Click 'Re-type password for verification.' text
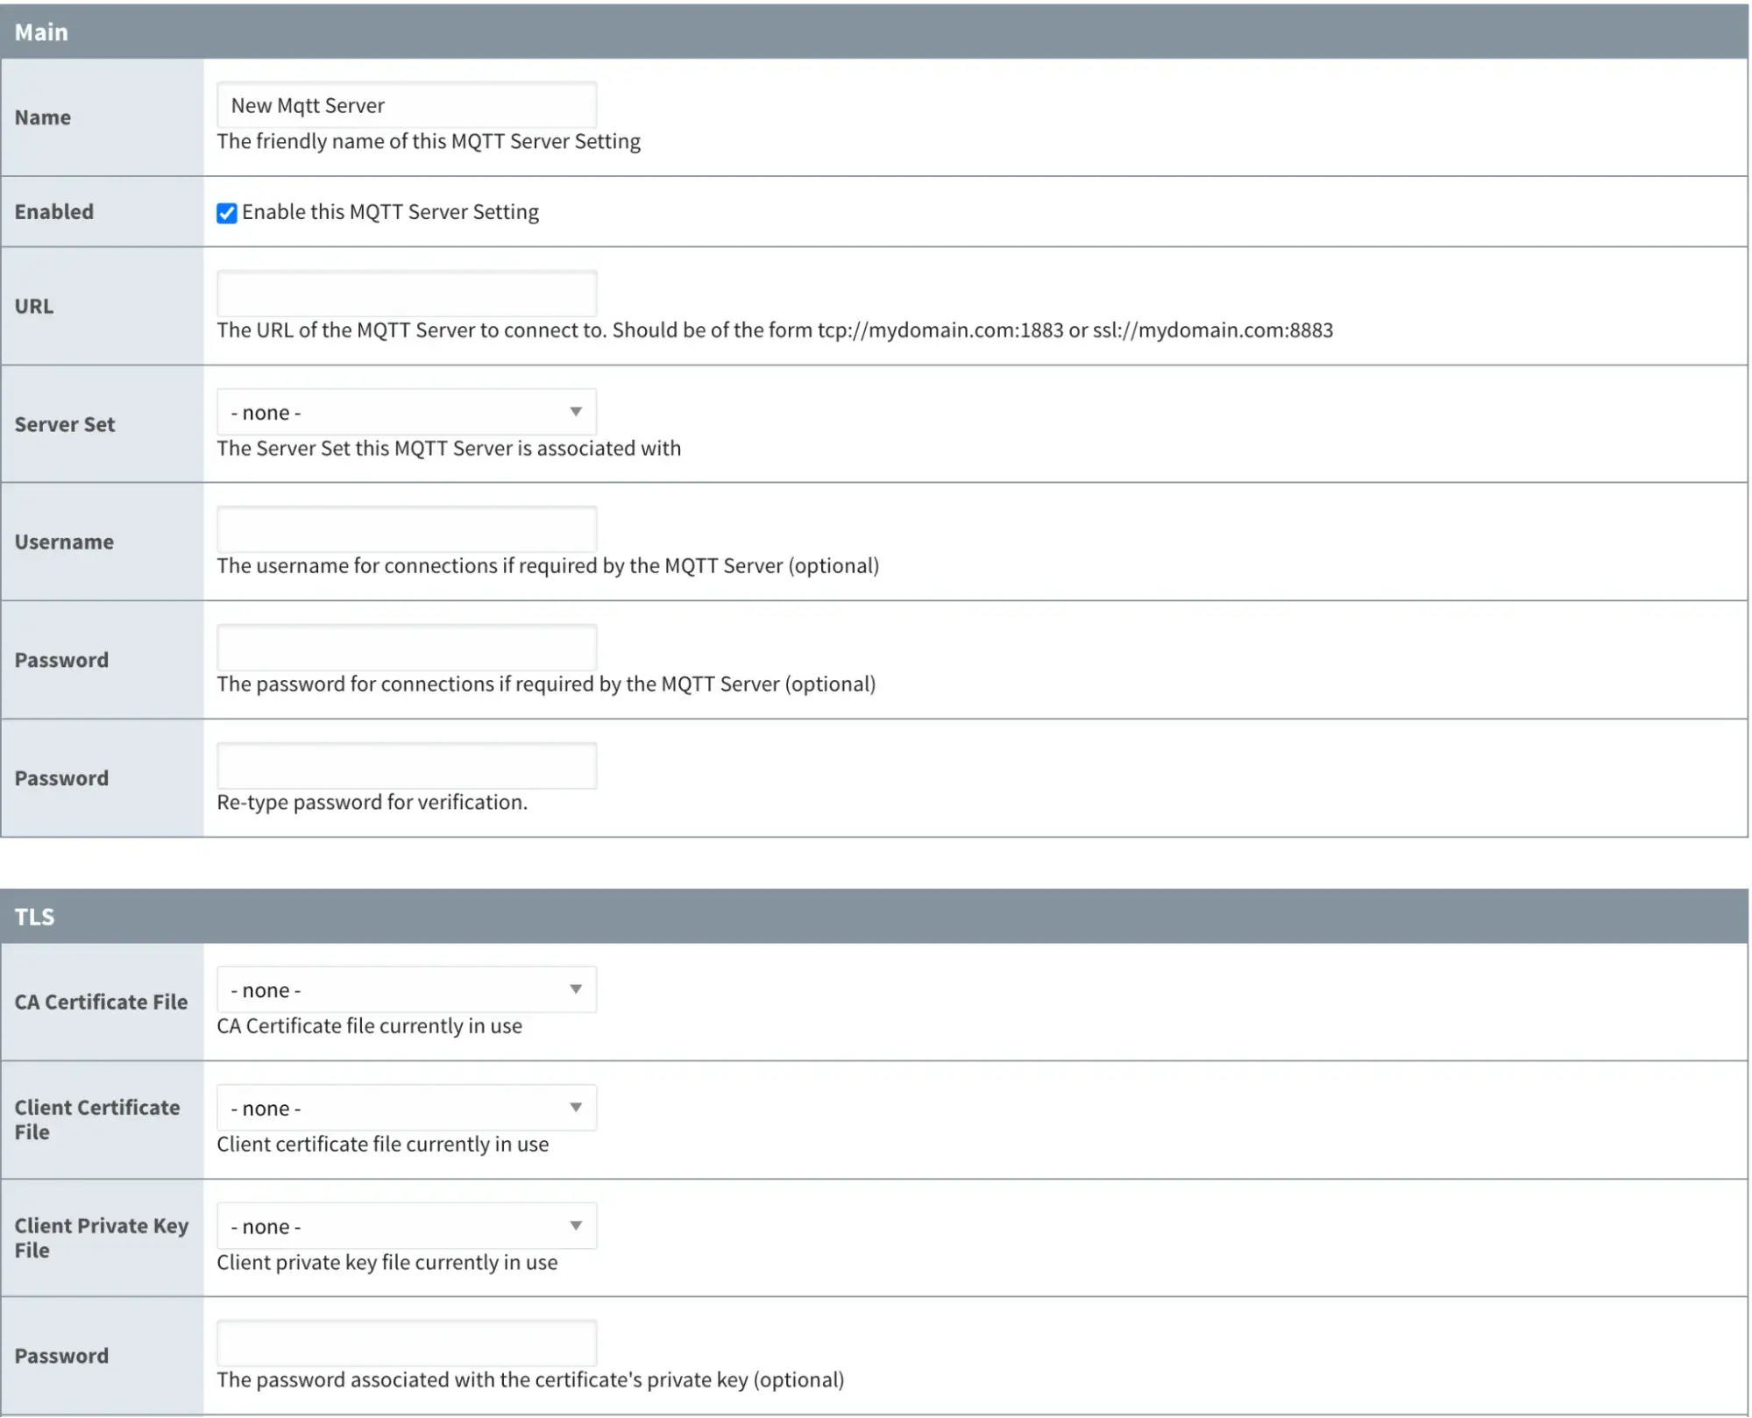Screen dimensions: 1752x1418 (372, 803)
